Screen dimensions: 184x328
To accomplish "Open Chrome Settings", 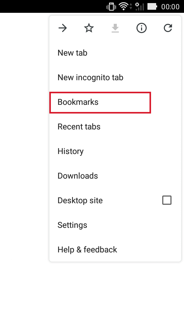I will tap(72, 225).
